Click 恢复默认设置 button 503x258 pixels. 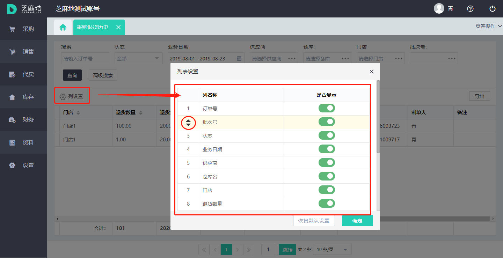pos(313,221)
